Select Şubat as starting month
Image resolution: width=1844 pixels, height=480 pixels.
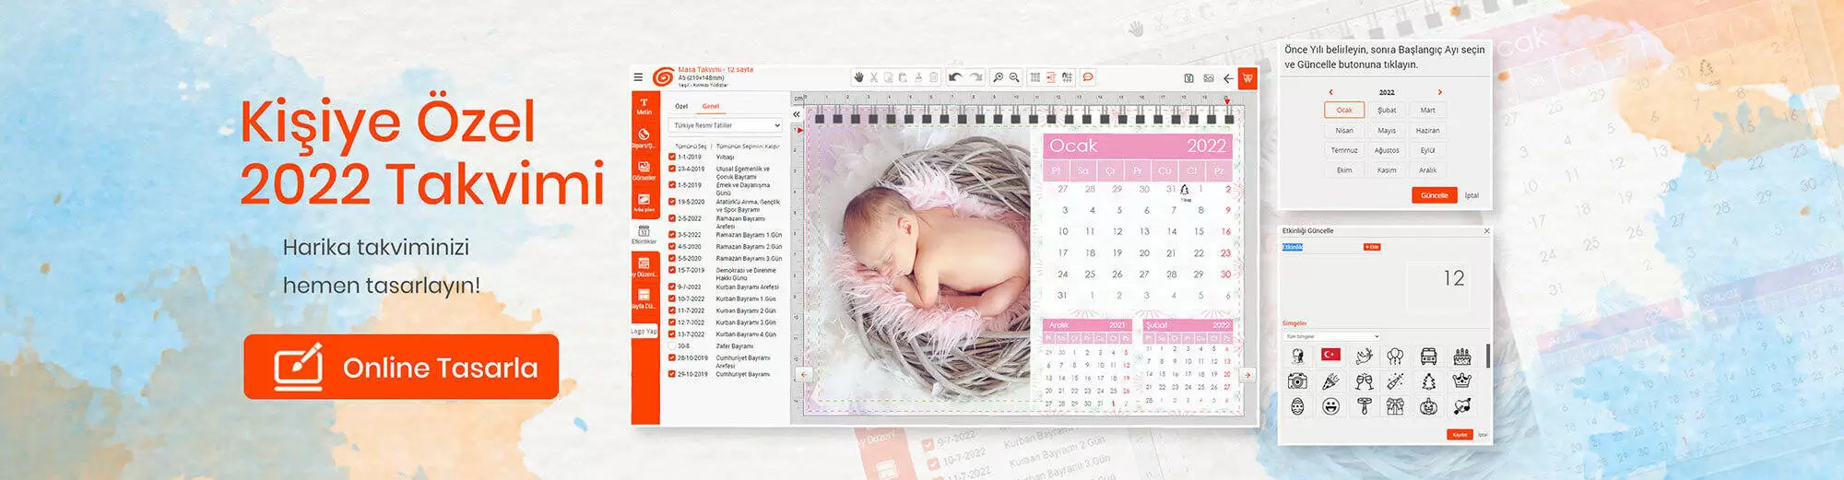click(1387, 110)
